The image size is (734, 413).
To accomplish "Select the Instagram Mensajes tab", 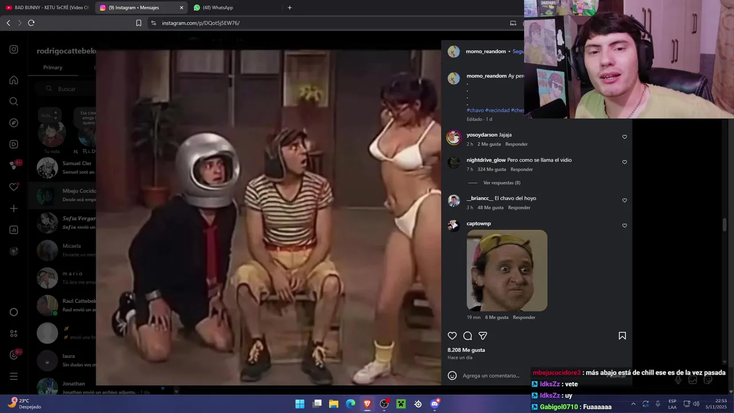I will [141, 7].
